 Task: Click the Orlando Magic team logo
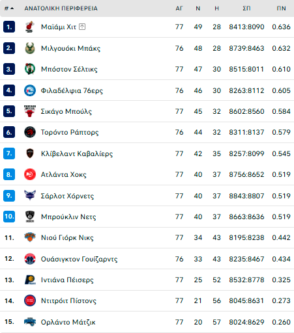[x=30, y=322]
